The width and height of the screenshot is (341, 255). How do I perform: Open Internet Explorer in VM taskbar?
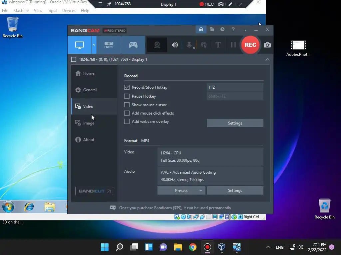coord(29,207)
